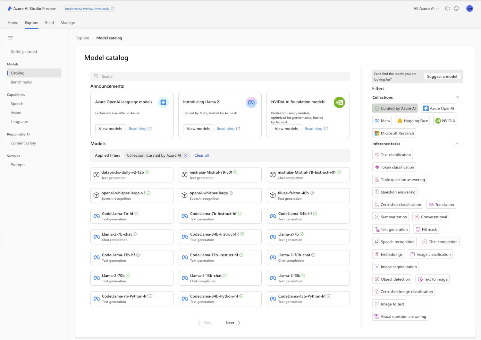Click the Azure AI Studio logo icon

pyautogui.click(x=10, y=9)
